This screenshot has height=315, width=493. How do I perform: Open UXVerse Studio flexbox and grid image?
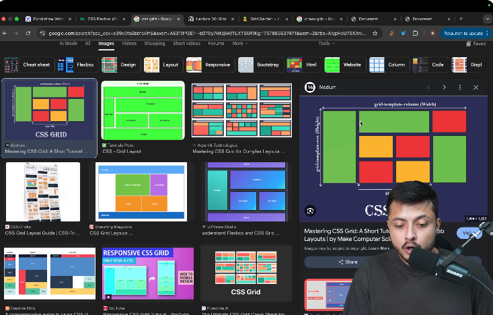246,192
